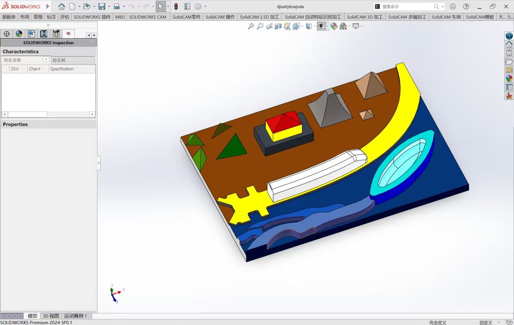
Task: Expand the Options gear dropdown arrow
Action: pos(205,6)
